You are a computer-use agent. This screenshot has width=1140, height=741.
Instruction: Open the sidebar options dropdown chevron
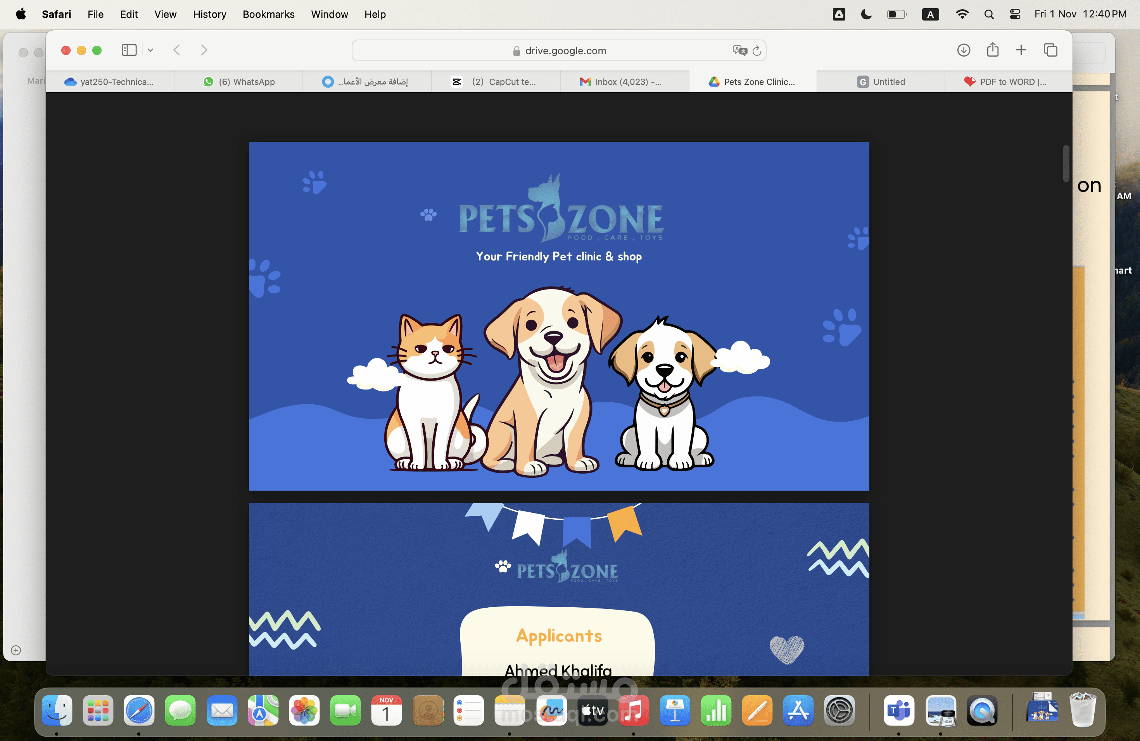click(150, 50)
